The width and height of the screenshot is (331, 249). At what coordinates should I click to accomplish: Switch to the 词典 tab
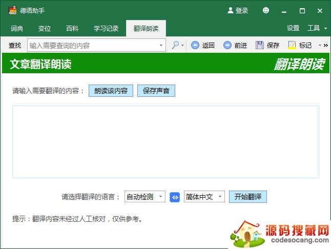point(17,28)
